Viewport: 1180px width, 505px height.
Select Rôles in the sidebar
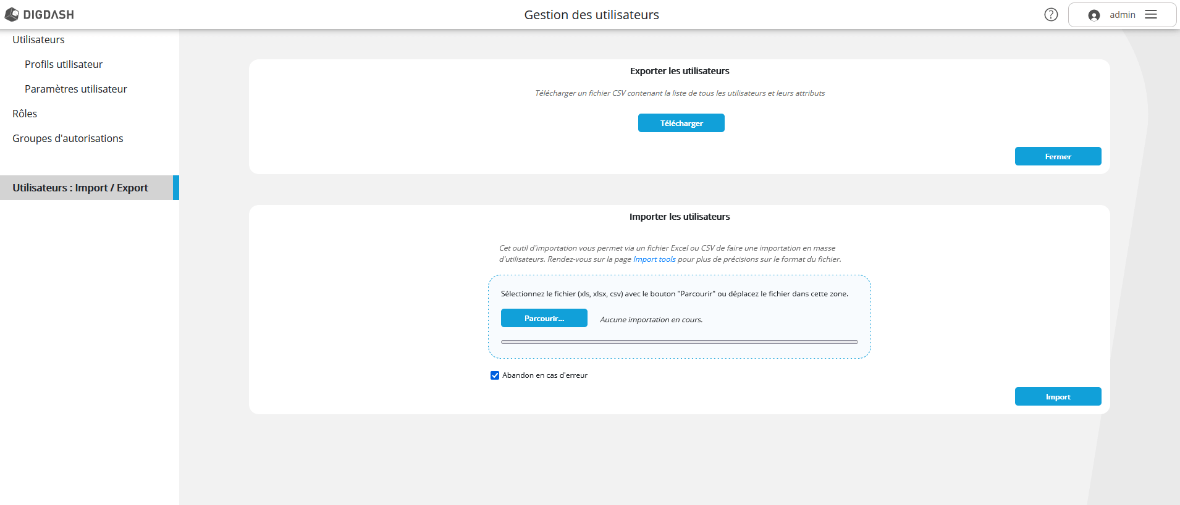click(25, 114)
